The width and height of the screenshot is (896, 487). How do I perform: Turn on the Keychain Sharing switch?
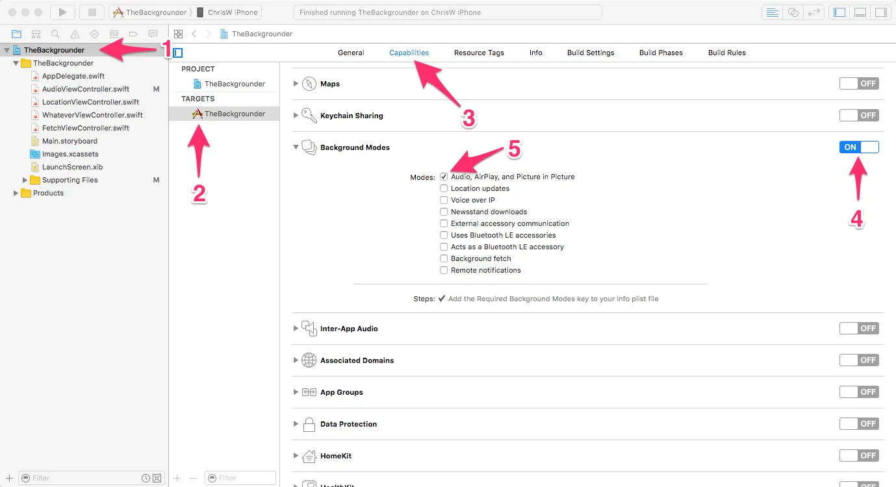[x=859, y=116]
